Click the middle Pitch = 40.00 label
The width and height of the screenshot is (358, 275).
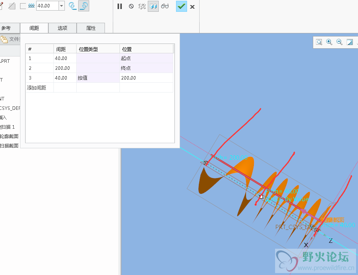tap(282, 191)
